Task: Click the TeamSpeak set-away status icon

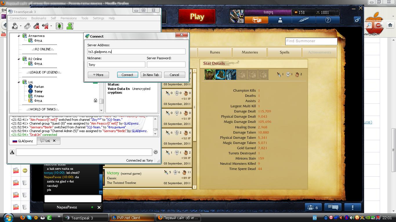Action: 15,26
